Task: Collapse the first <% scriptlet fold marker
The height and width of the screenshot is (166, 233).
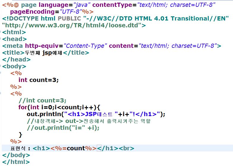Action: (x=1, y=73)
